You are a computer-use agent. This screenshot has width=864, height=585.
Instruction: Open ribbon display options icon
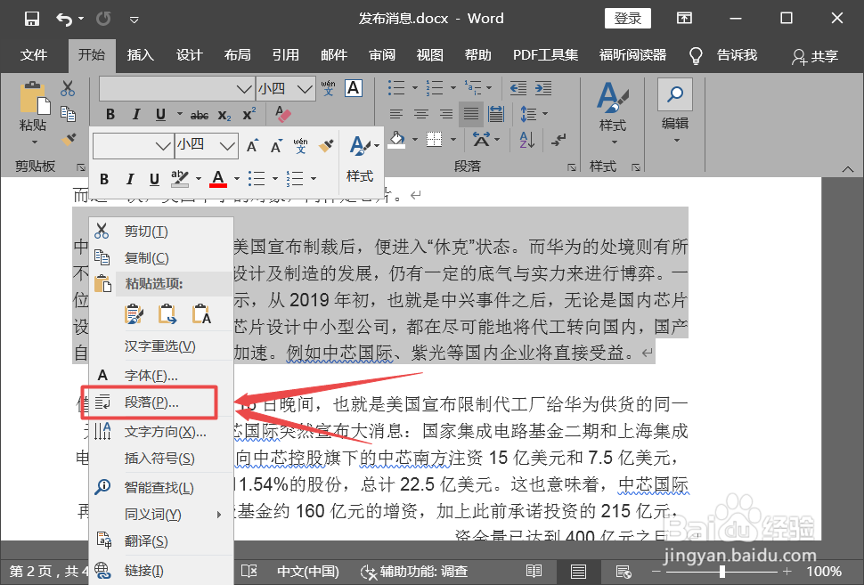tap(684, 18)
